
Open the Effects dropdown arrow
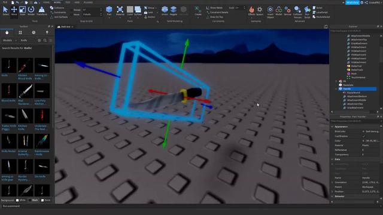point(251,17)
